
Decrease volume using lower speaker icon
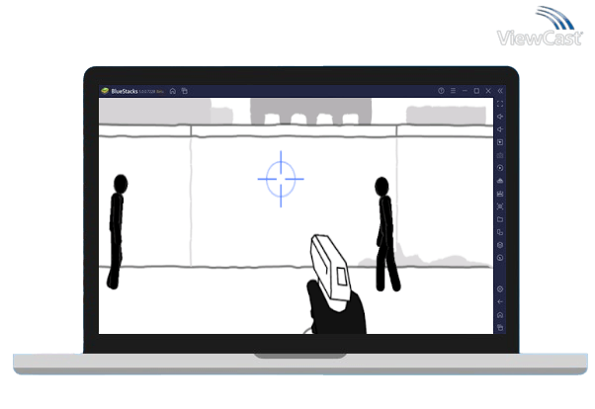500,129
